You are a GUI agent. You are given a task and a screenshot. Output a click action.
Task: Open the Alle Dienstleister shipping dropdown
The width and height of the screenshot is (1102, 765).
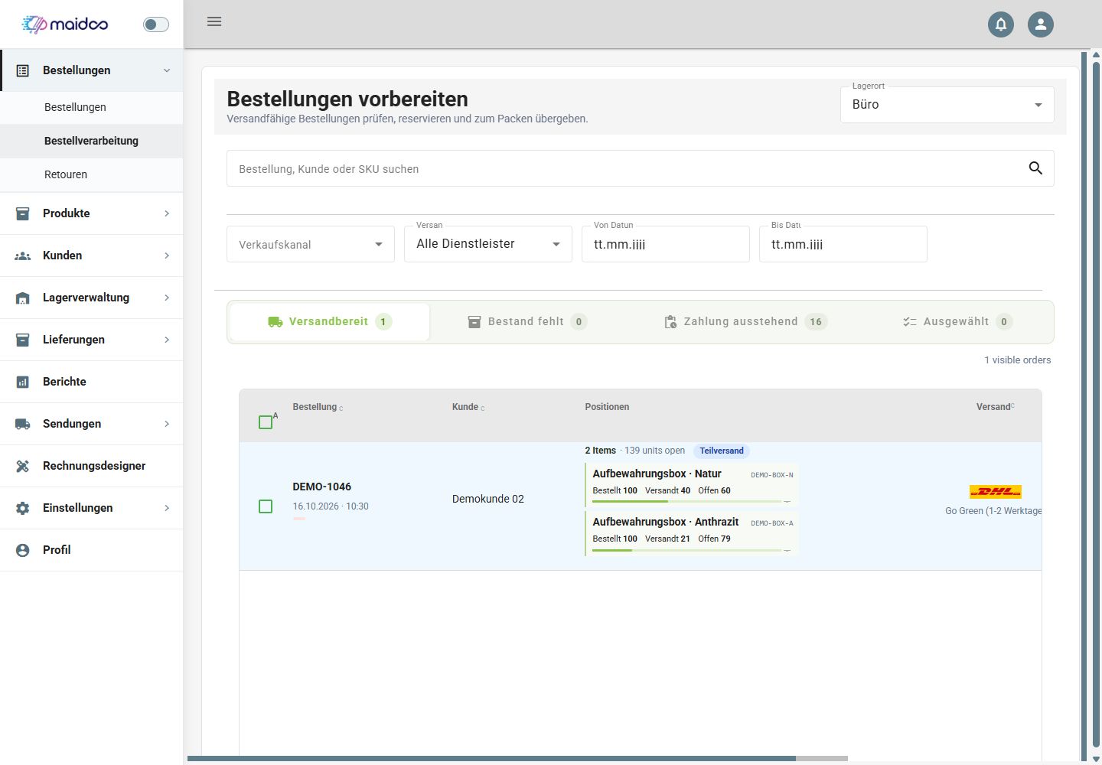tap(488, 244)
